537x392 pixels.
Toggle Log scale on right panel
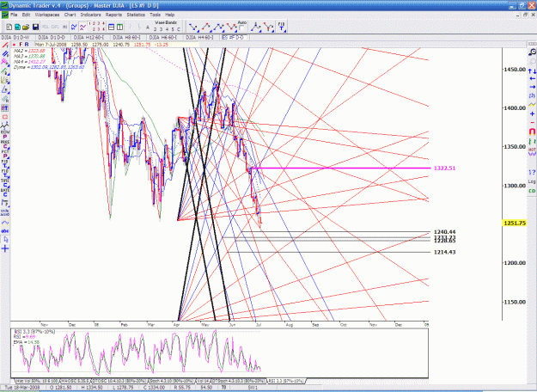(x=532, y=181)
